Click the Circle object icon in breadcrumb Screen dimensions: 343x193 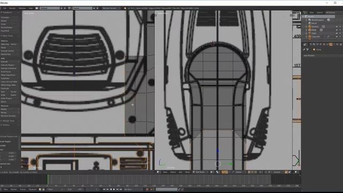click(314, 50)
